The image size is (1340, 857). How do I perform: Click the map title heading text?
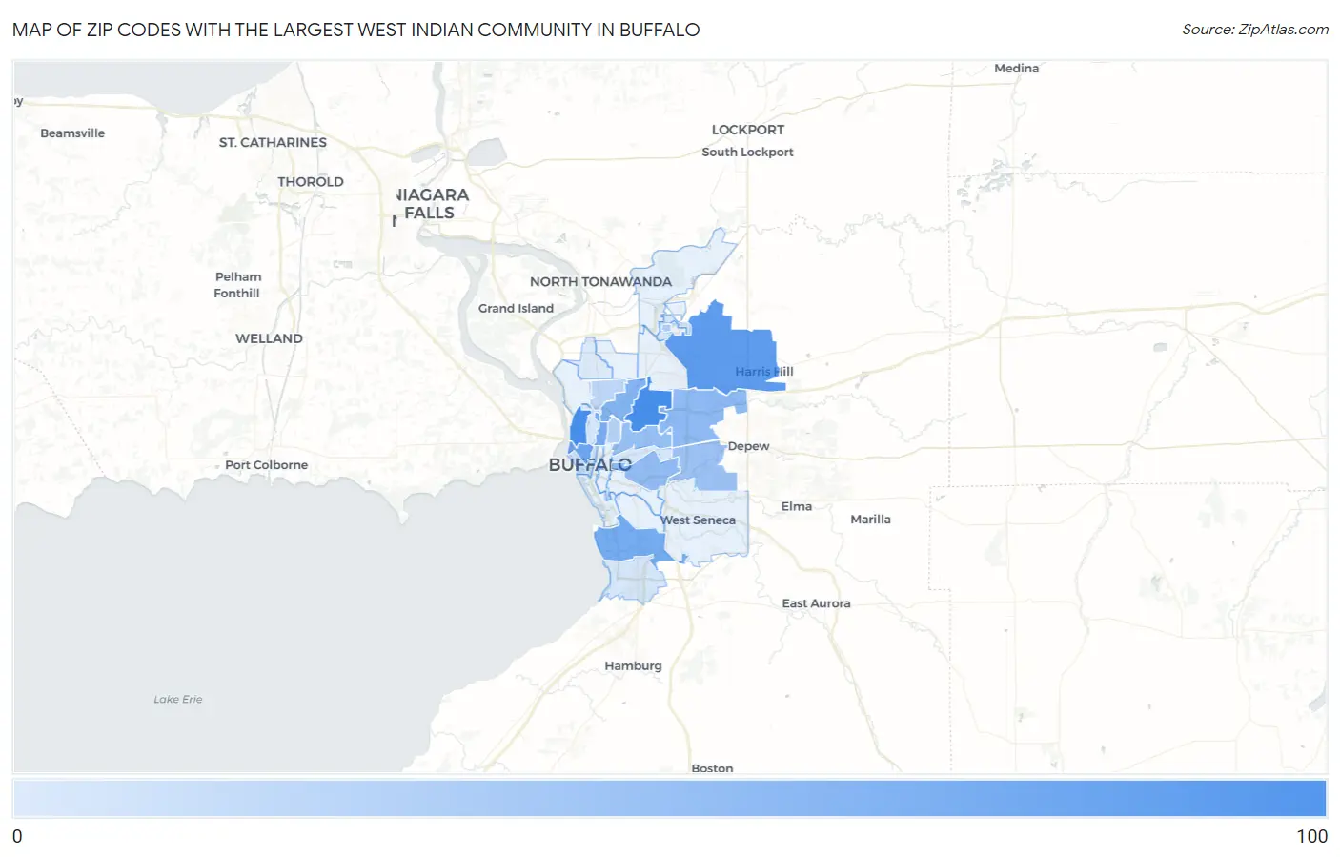pos(355,30)
